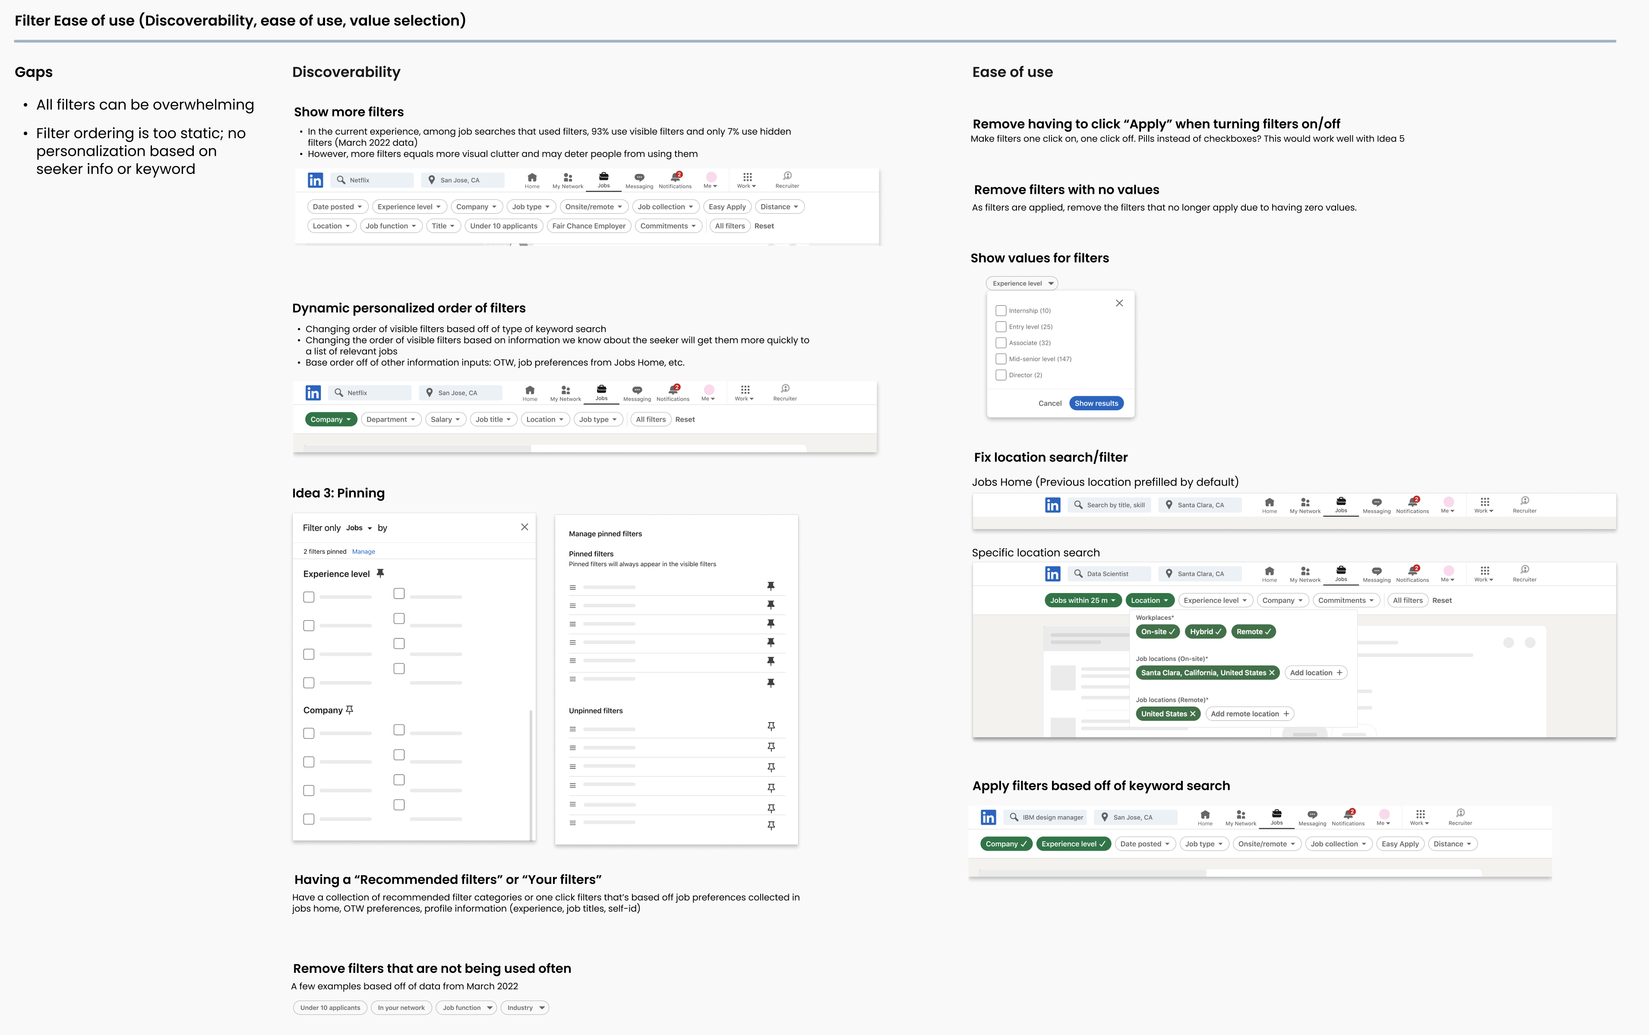Open the Recruiter icon in Show more filters mockup
The width and height of the screenshot is (1649, 1035).
(787, 176)
